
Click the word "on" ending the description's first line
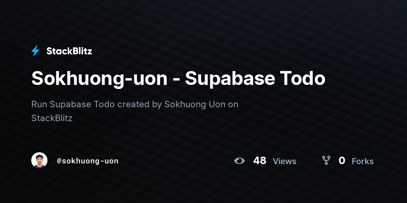tap(233, 104)
